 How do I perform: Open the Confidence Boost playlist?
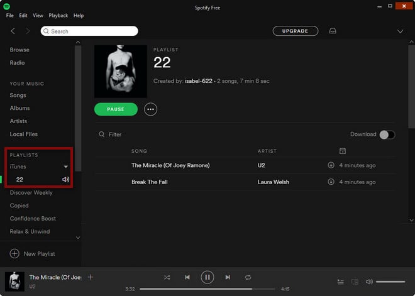pos(33,219)
